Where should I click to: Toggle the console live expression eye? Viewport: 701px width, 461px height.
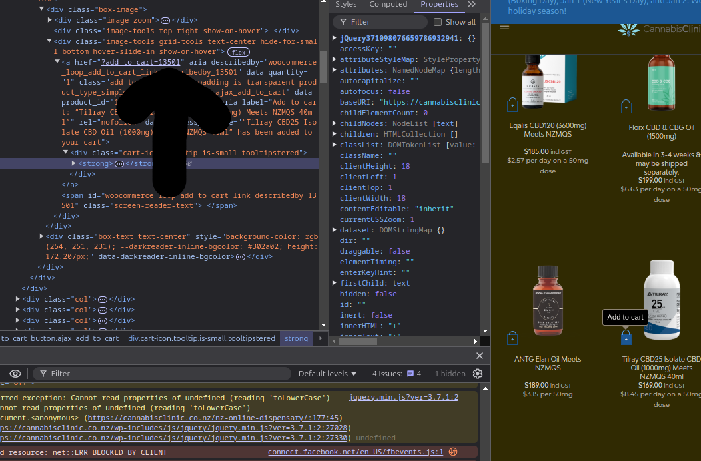[15, 374]
